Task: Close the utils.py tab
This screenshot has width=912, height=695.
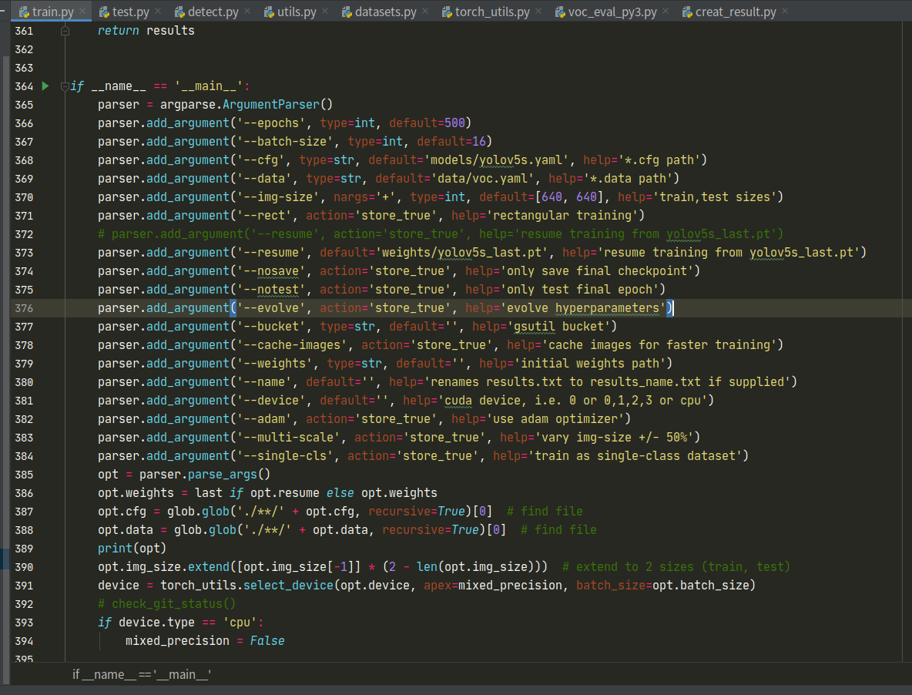Action: pos(325,11)
